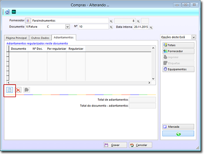Click grid scroll right arrow
The image size is (205, 156).
(149, 83)
